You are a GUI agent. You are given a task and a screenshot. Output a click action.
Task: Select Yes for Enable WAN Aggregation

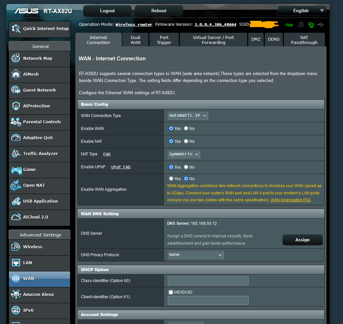click(171, 179)
